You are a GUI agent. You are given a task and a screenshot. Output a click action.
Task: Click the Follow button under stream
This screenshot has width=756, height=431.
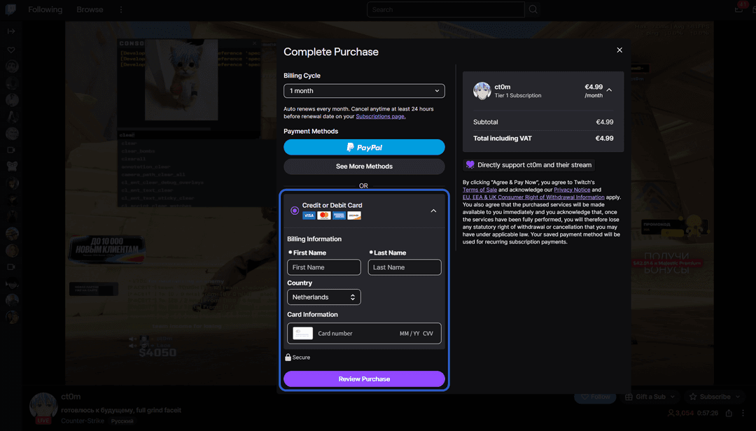(596, 397)
